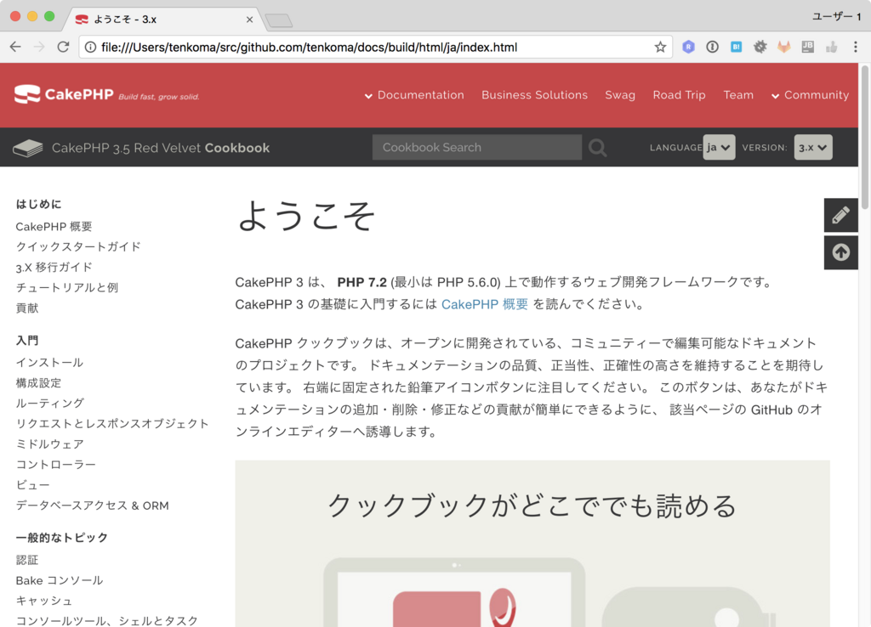Click the 入門 sidebar heading
871x627 pixels.
[x=26, y=340]
